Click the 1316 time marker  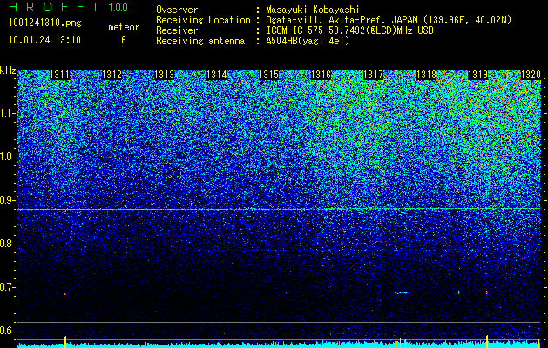pyautogui.click(x=321, y=75)
